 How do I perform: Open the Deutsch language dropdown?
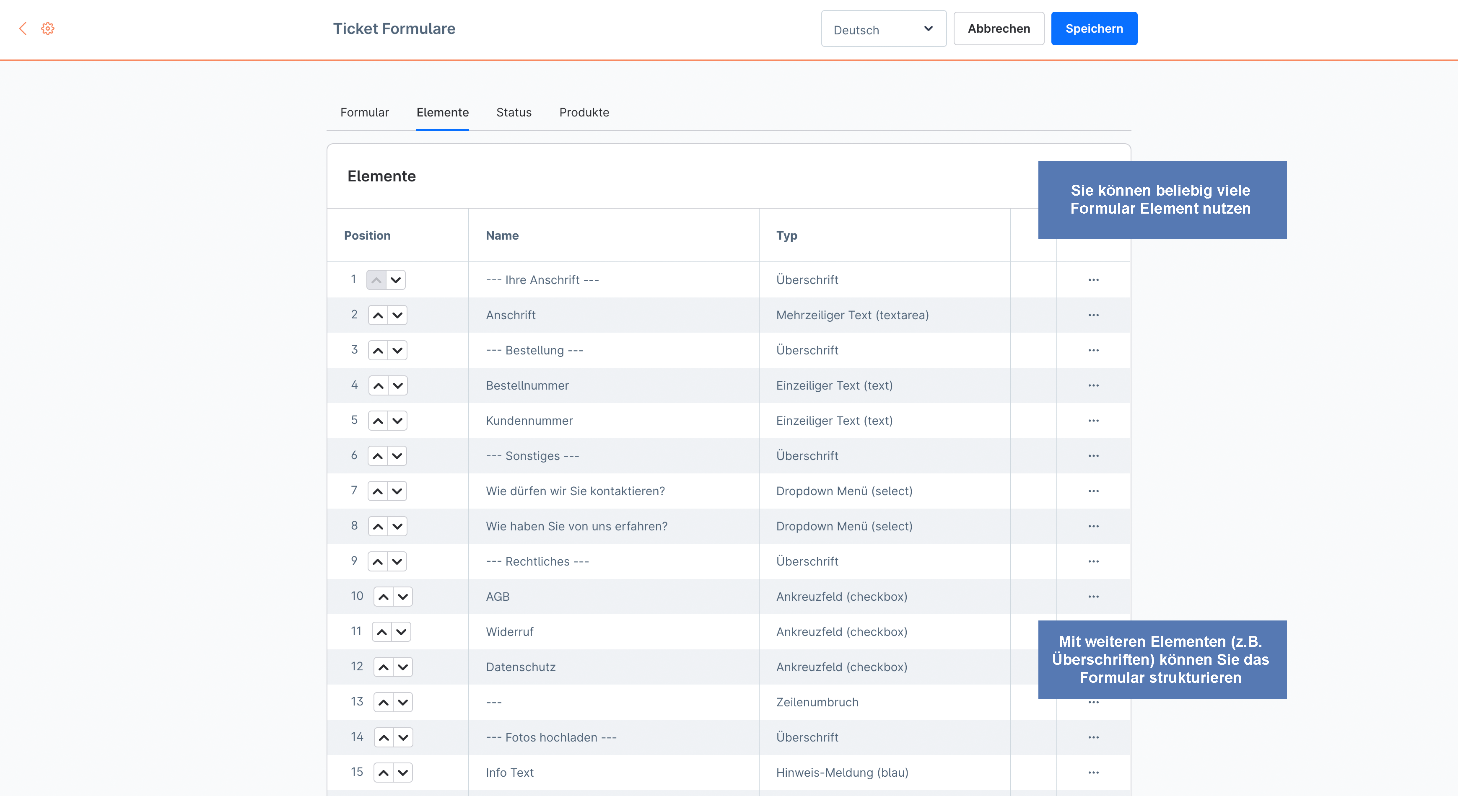884,29
